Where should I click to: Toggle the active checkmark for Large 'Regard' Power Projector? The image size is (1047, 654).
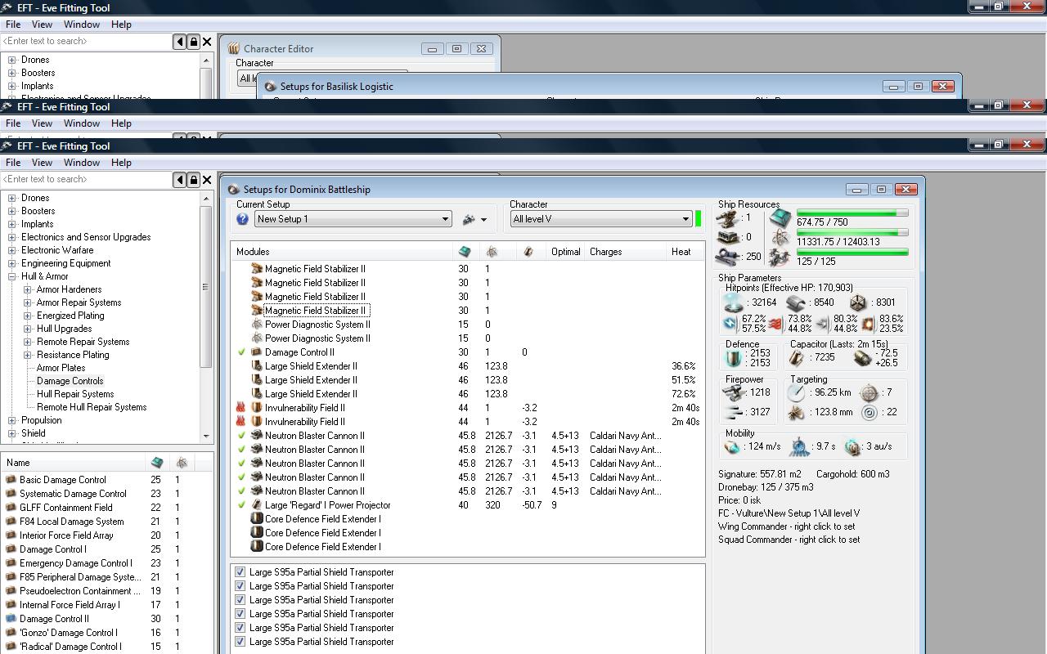pos(241,505)
